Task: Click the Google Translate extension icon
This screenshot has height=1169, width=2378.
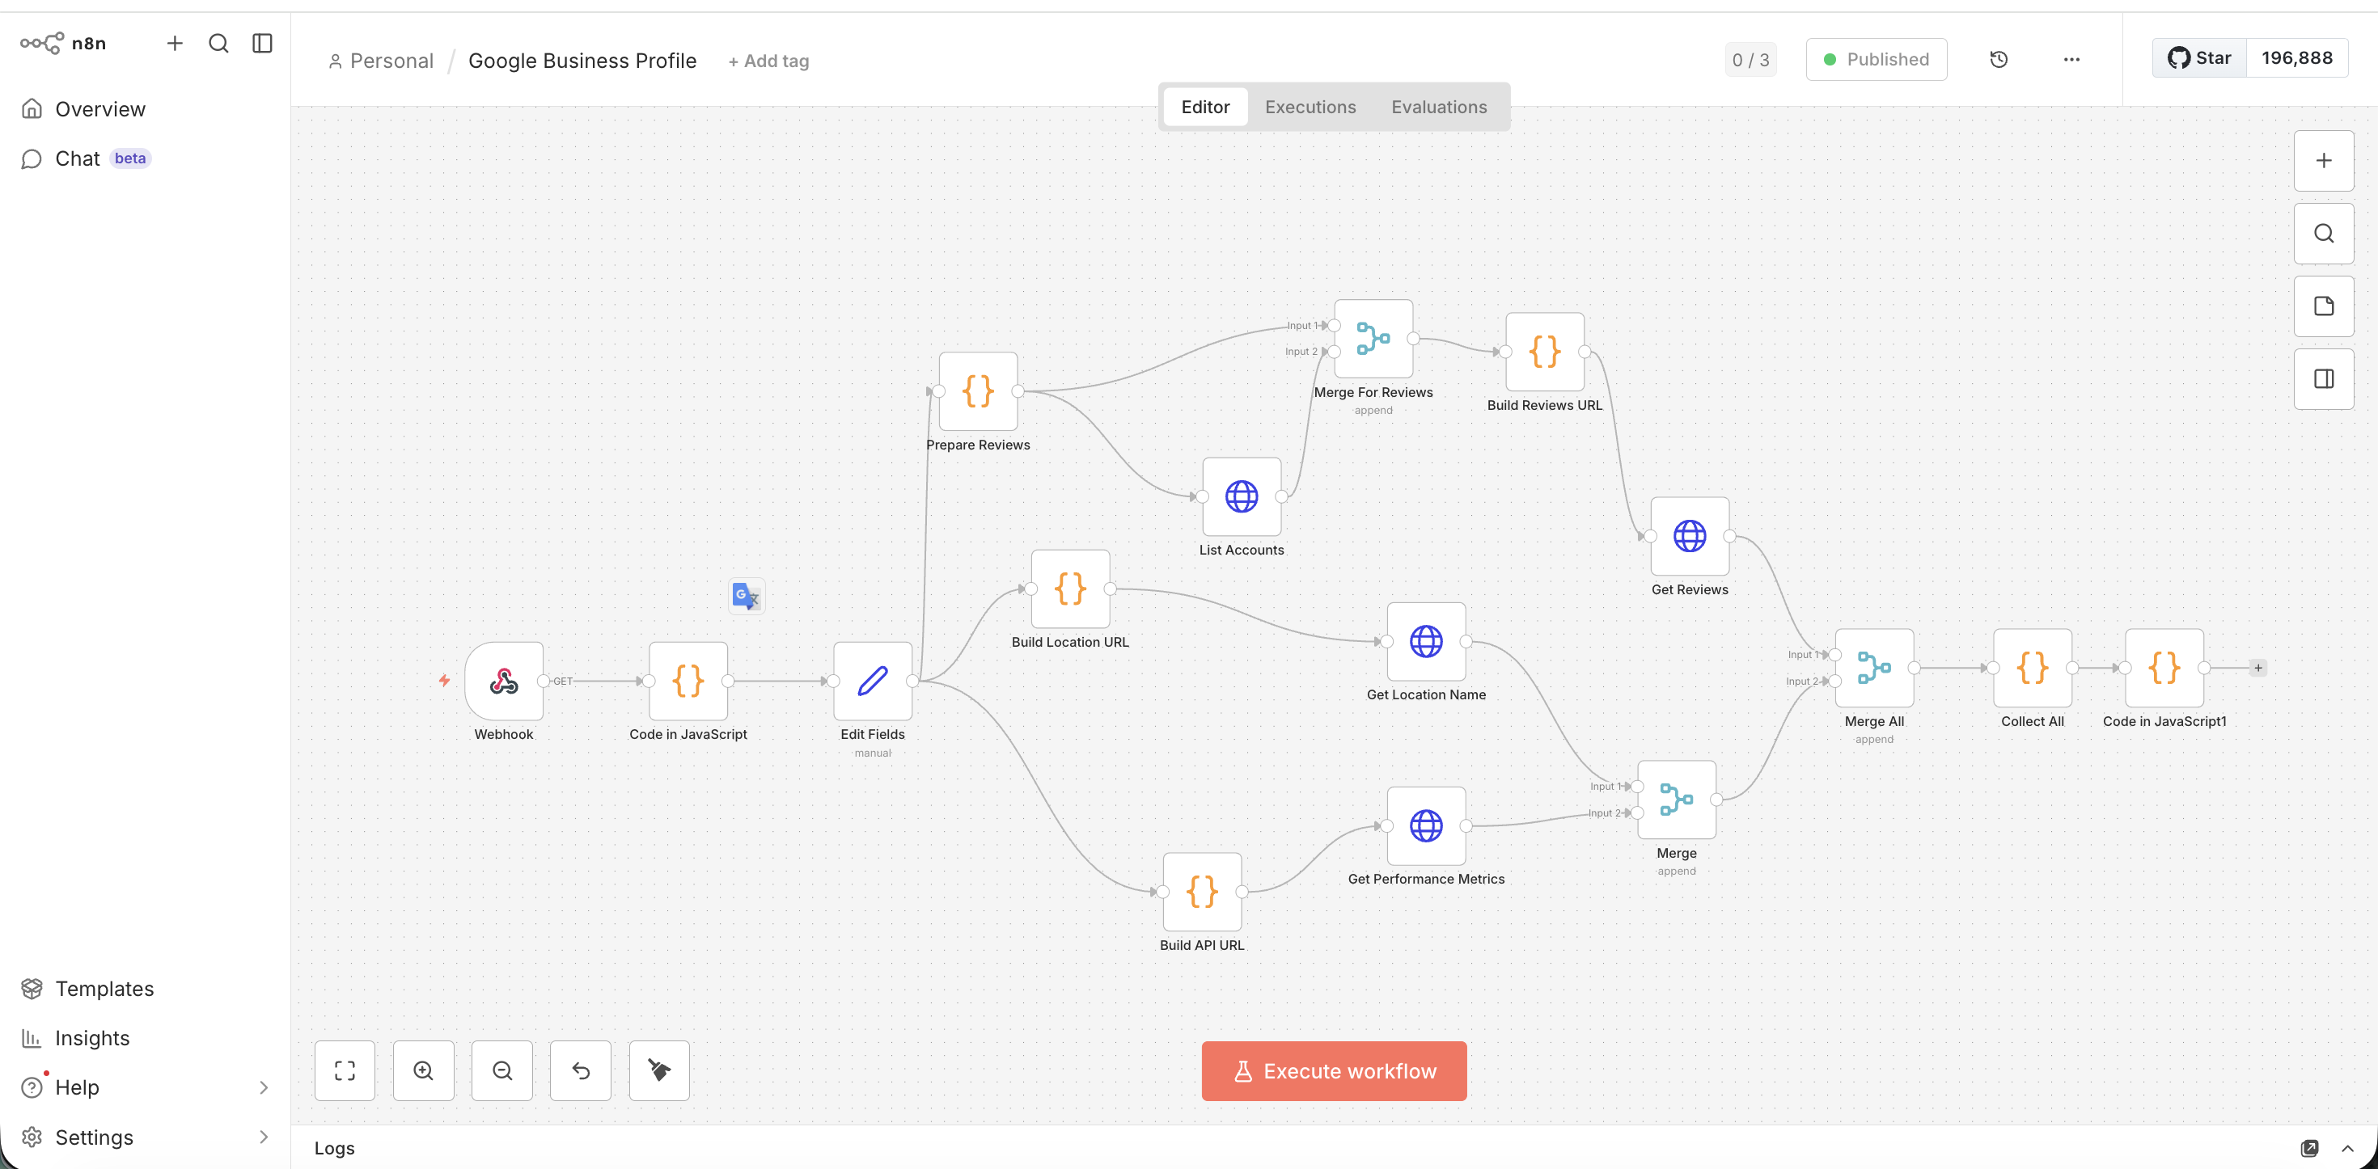Action: pos(746,596)
